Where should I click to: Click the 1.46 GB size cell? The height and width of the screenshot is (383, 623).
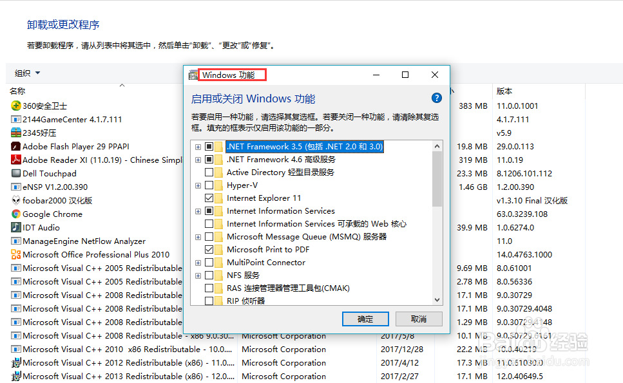pyautogui.click(x=473, y=187)
